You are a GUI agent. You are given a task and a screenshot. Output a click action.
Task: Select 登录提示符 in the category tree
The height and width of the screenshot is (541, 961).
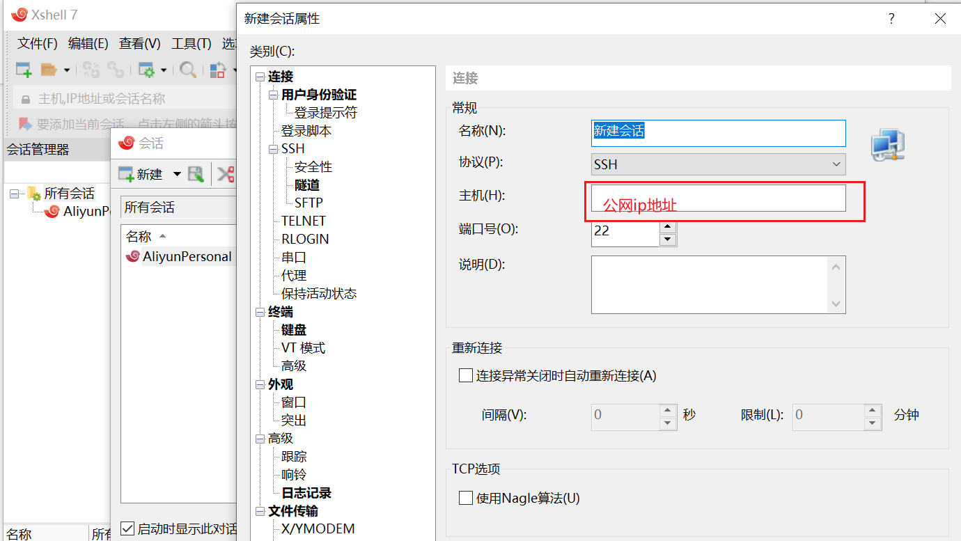(x=325, y=113)
